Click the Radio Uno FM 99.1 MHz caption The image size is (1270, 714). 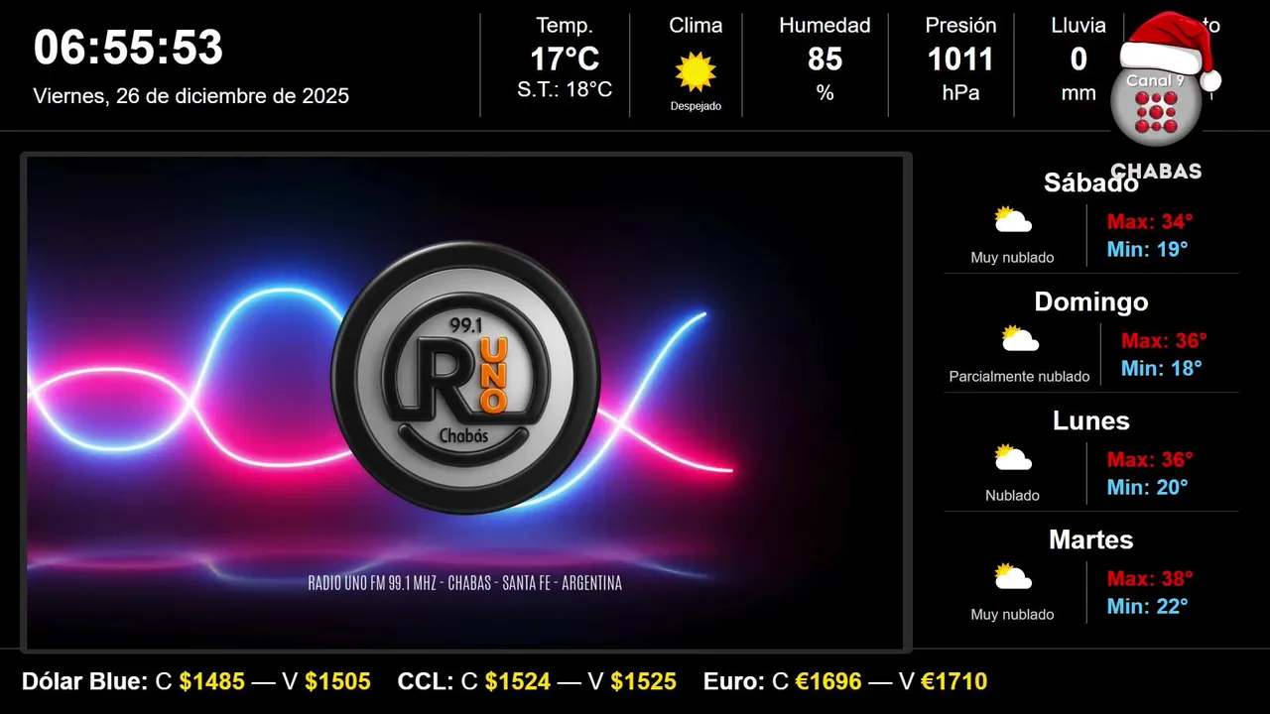tap(465, 583)
